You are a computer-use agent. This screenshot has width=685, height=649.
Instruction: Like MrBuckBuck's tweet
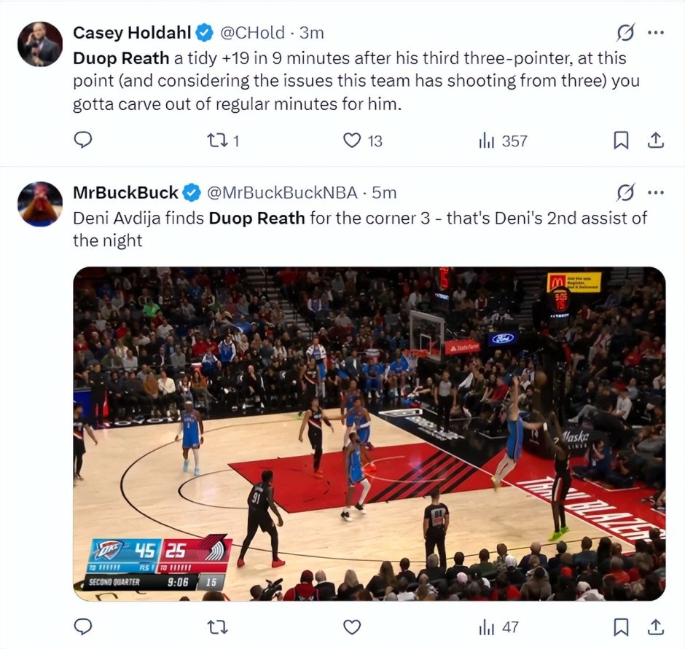[x=352, y=627]
